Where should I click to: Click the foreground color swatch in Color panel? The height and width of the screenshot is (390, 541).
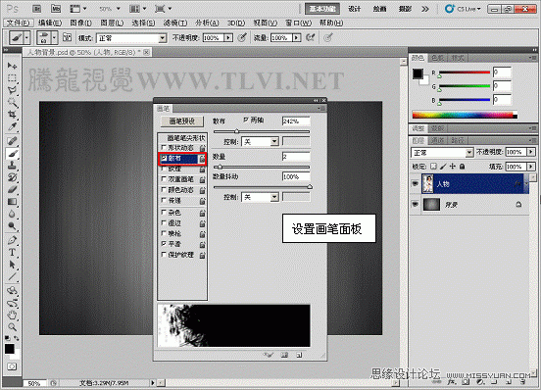coord(418,73)
